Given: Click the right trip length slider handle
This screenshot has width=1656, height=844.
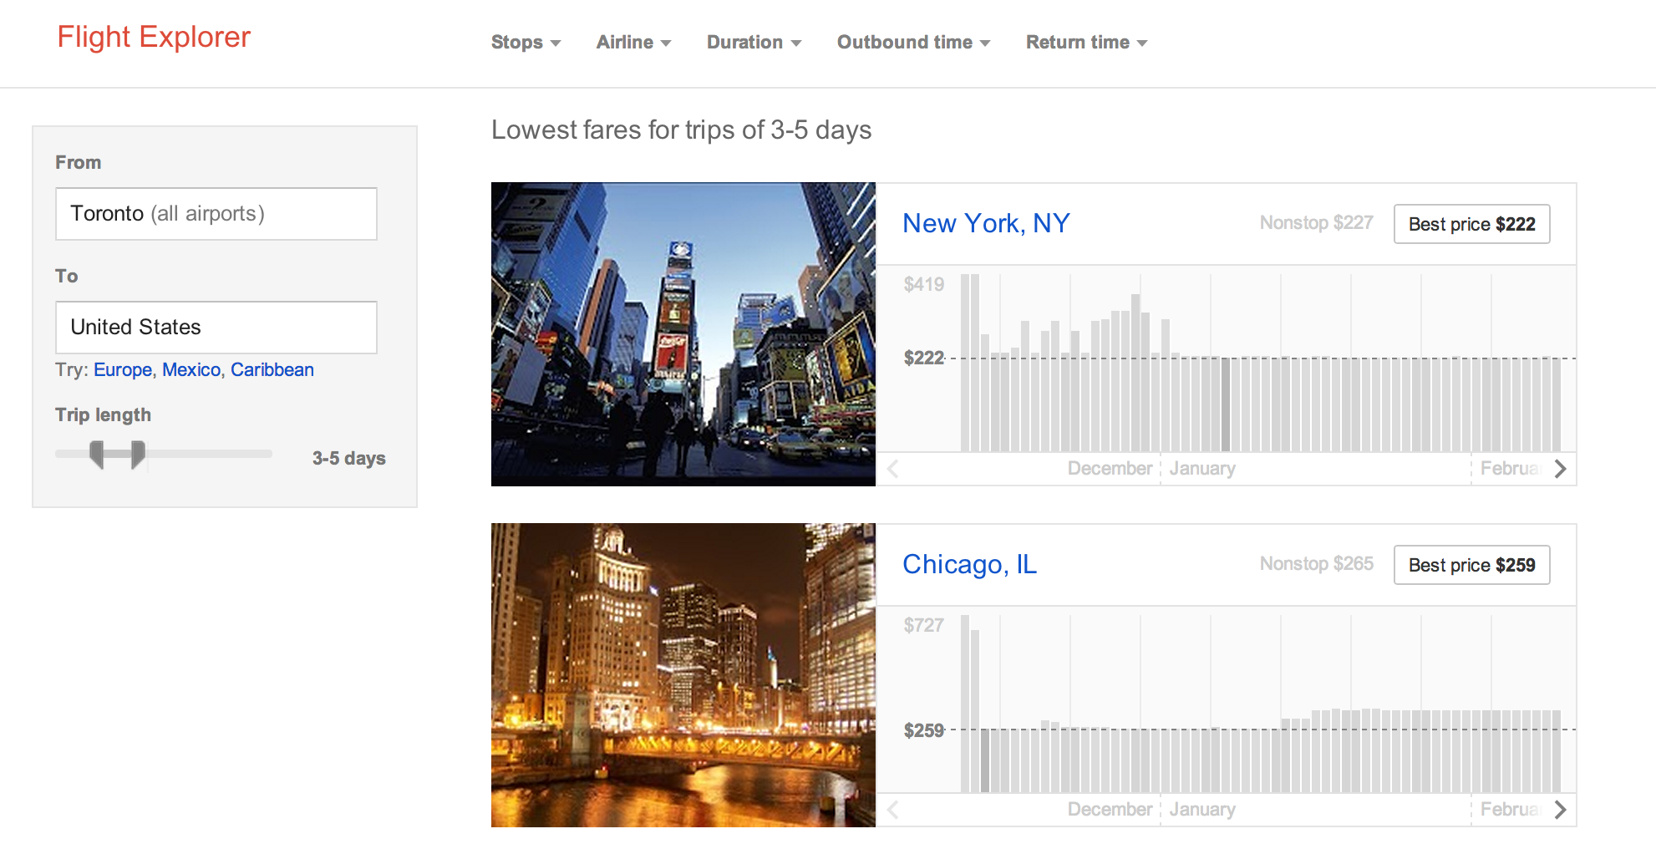Looking at the screenshot, I should pos(136,454).
